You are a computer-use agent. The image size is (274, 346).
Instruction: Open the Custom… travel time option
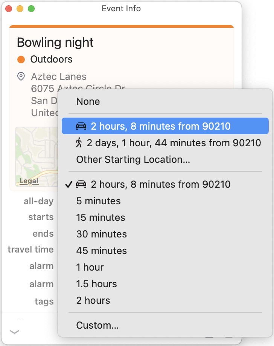97,325
